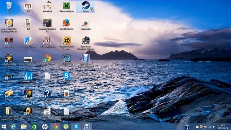Viewport: 231px width, 130px height.
Task: Open Debut Video Capture Software desktop shortcut
Action: pyautogui.click(x=86, y=58)
